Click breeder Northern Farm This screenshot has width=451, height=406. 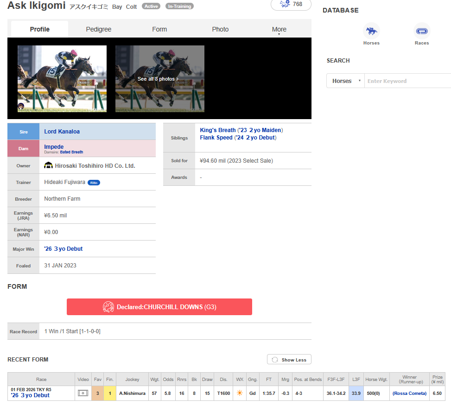(62, 199)
